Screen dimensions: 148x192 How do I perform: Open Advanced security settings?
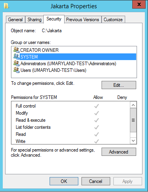point(119,152)
